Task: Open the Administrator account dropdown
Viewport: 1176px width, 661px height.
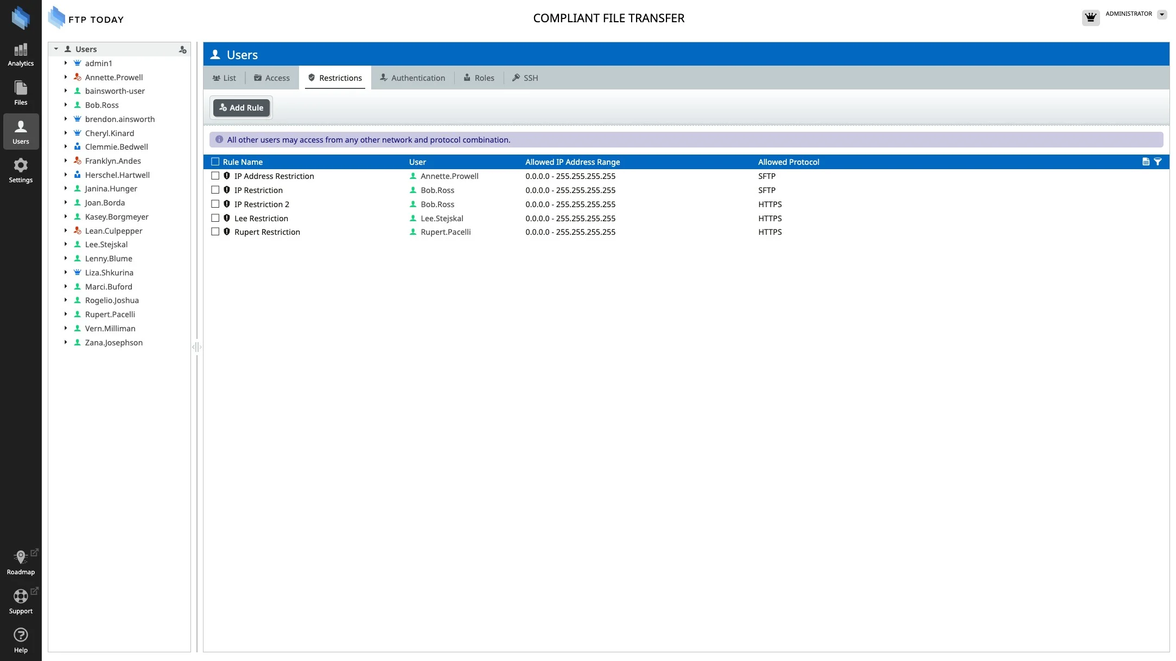Action: point(1162,15)
